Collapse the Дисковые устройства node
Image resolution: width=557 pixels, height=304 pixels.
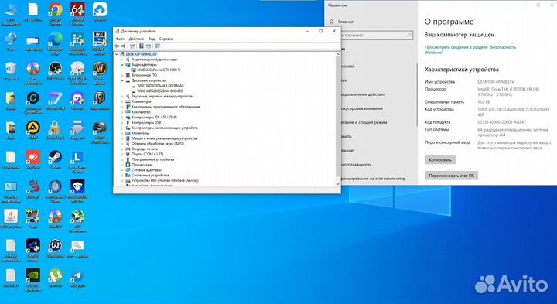coord(122,80)
